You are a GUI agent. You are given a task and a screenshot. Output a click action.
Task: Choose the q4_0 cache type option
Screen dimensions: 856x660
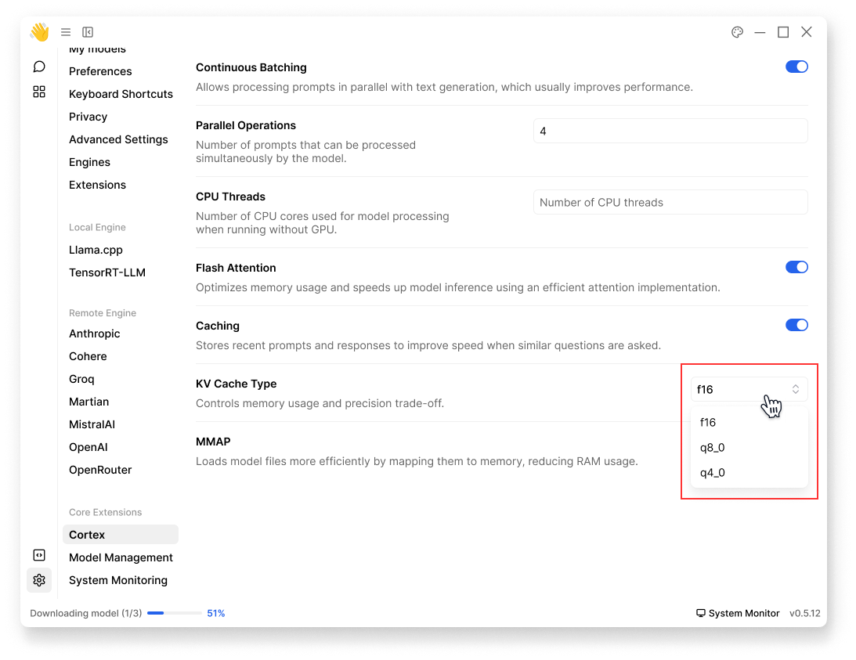[713, 473]
